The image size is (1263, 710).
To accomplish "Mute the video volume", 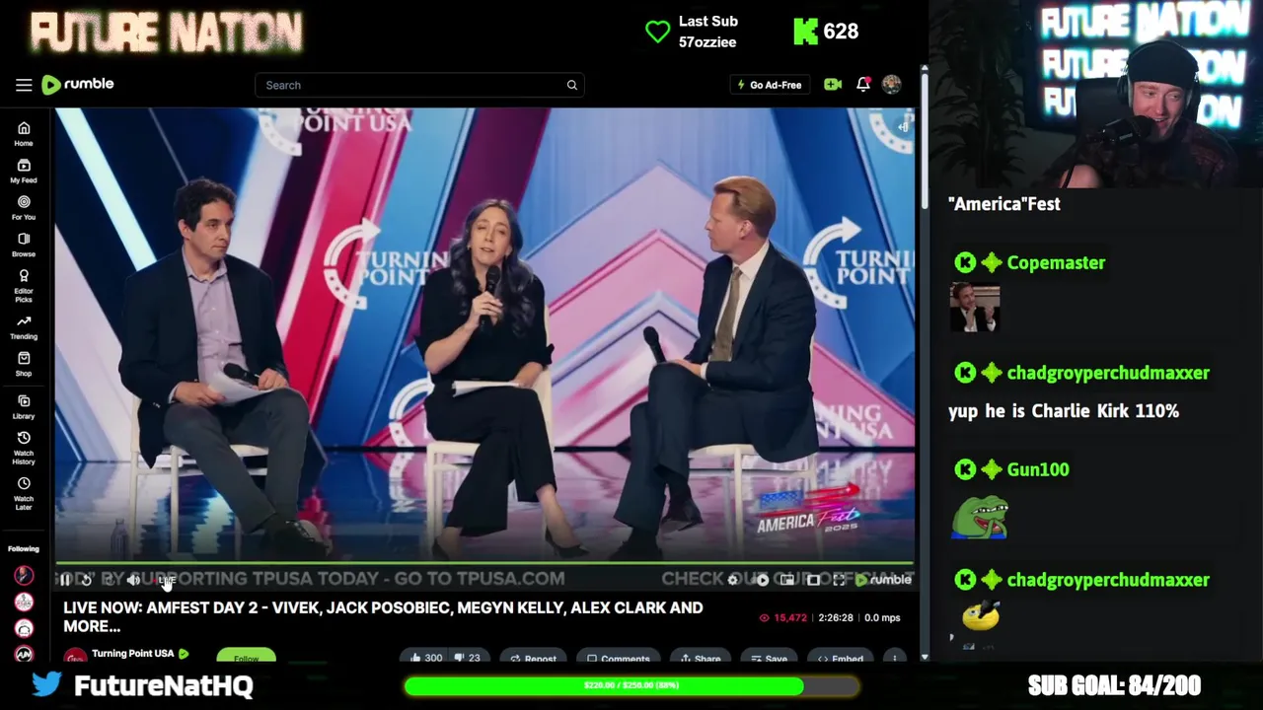I will tap(133, 580).
